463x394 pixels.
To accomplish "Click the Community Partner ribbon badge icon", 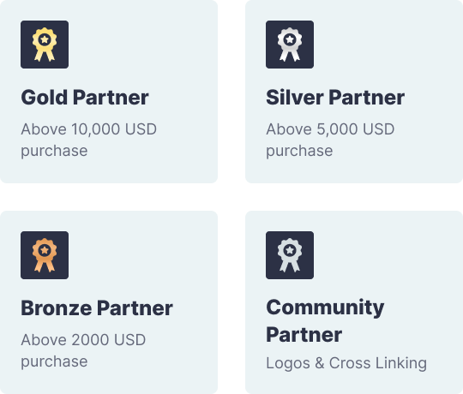I will click(290, 255).
